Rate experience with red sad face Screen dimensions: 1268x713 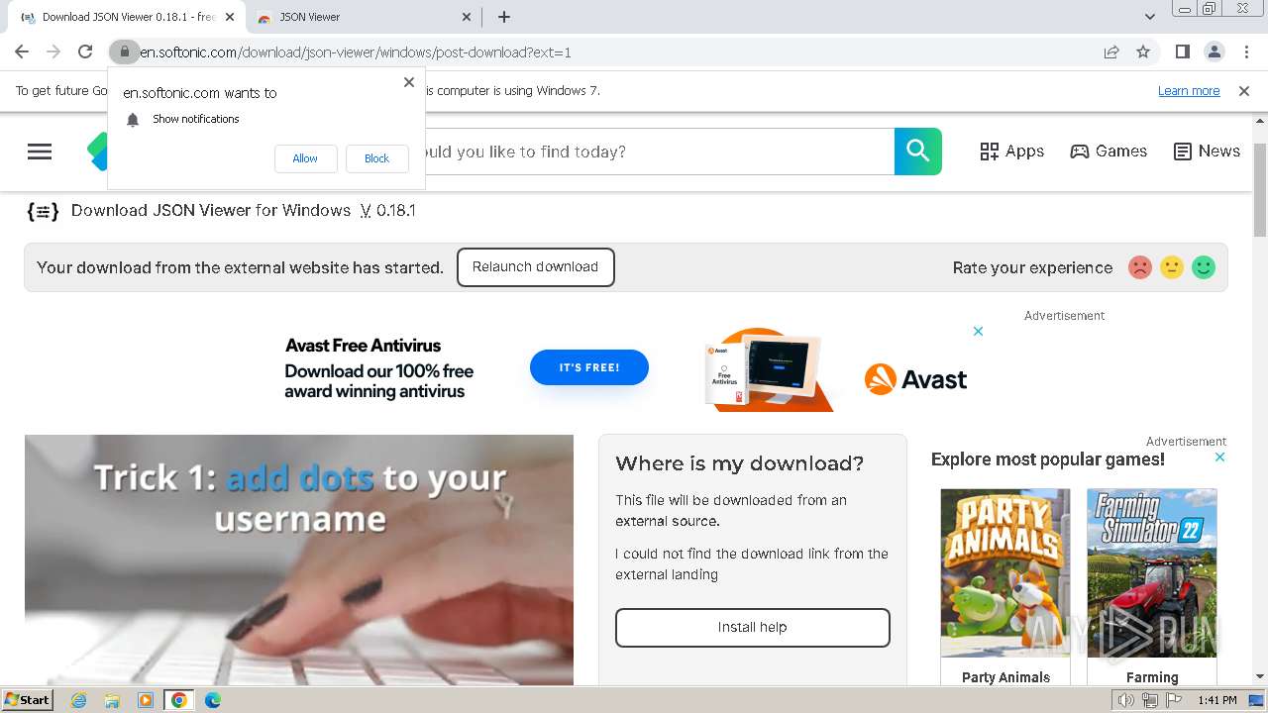click(x=1140, y=267)
